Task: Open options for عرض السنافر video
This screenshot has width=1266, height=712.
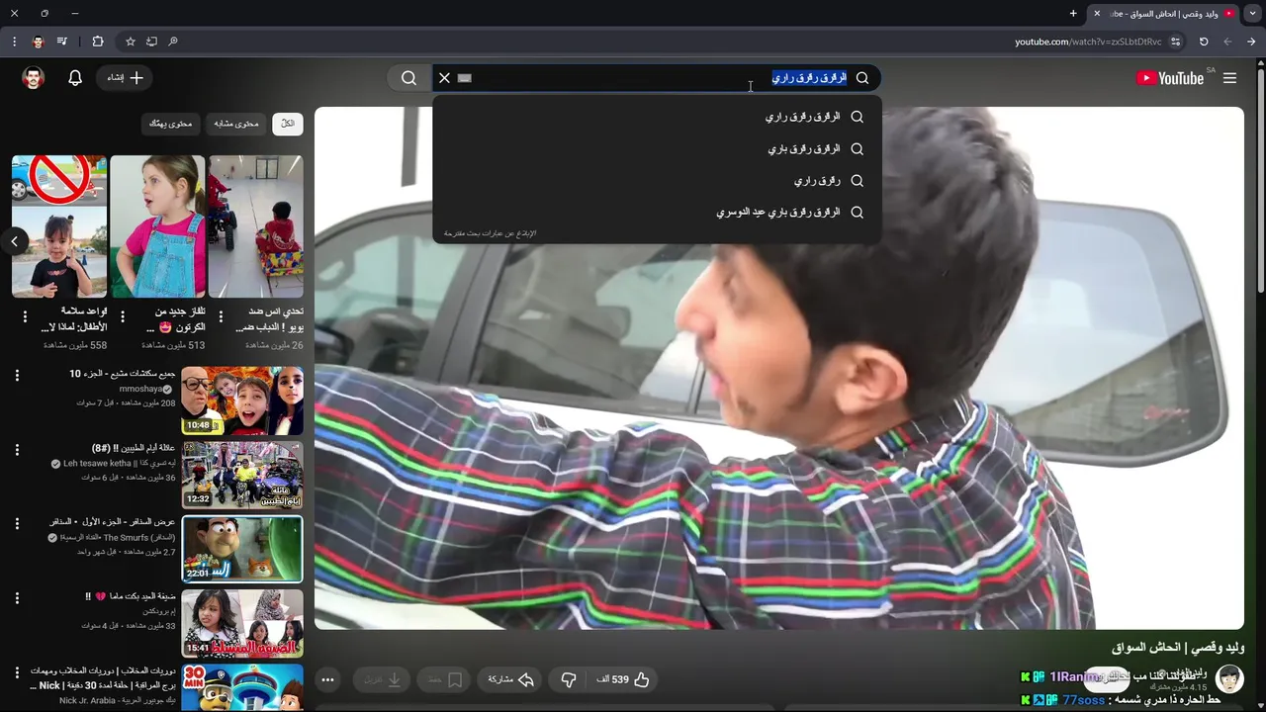Action: click(17, 524)
